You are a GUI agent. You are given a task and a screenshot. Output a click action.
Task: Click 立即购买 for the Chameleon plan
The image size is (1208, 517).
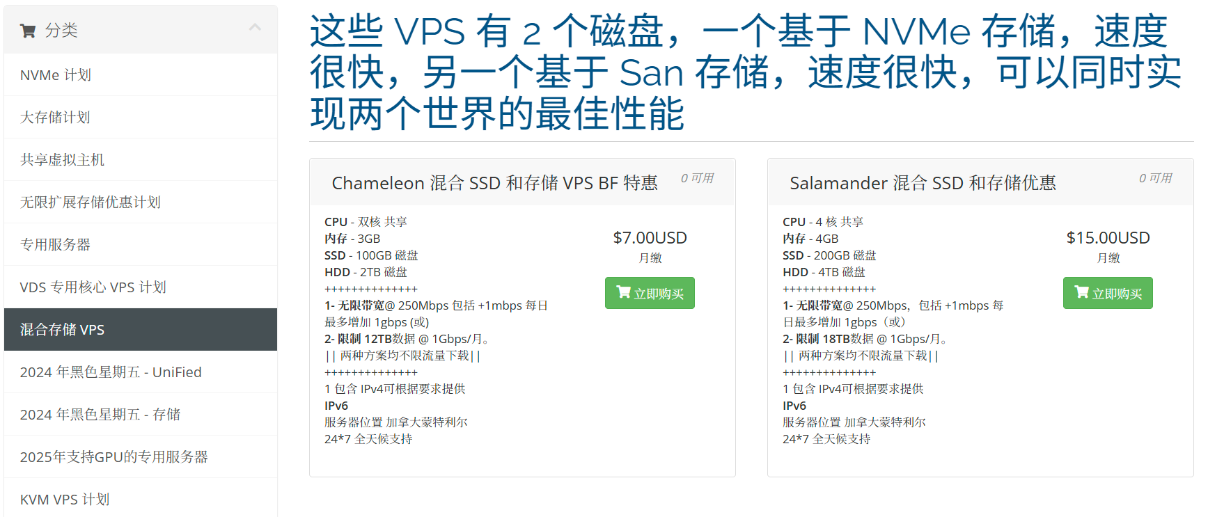pyautogui.click(x=650, y=293)
